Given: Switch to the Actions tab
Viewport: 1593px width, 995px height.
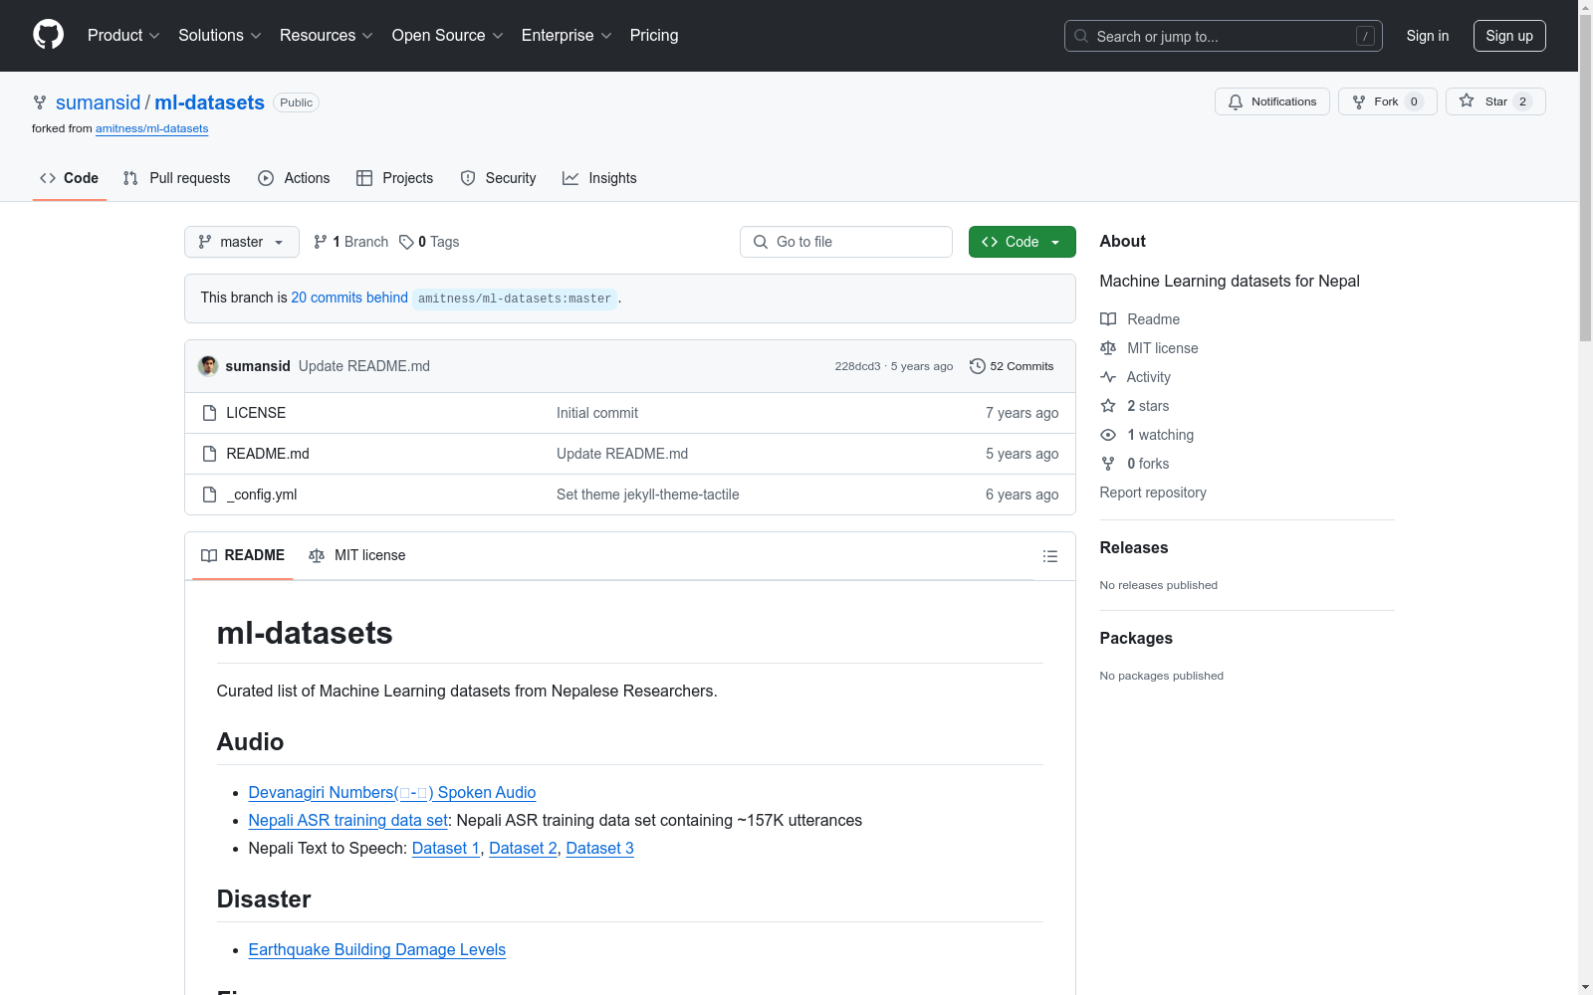Looking at the screenshot, I should tap(294, 178).
